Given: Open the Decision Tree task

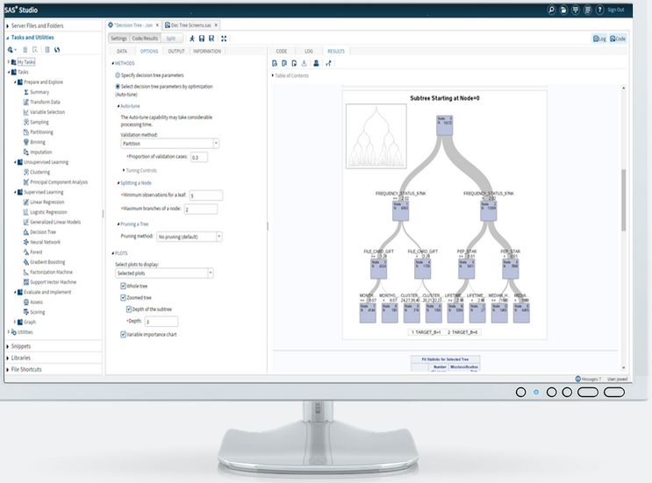Looking at the screenshot, I should pyautogui.click(x=42, y=232).
